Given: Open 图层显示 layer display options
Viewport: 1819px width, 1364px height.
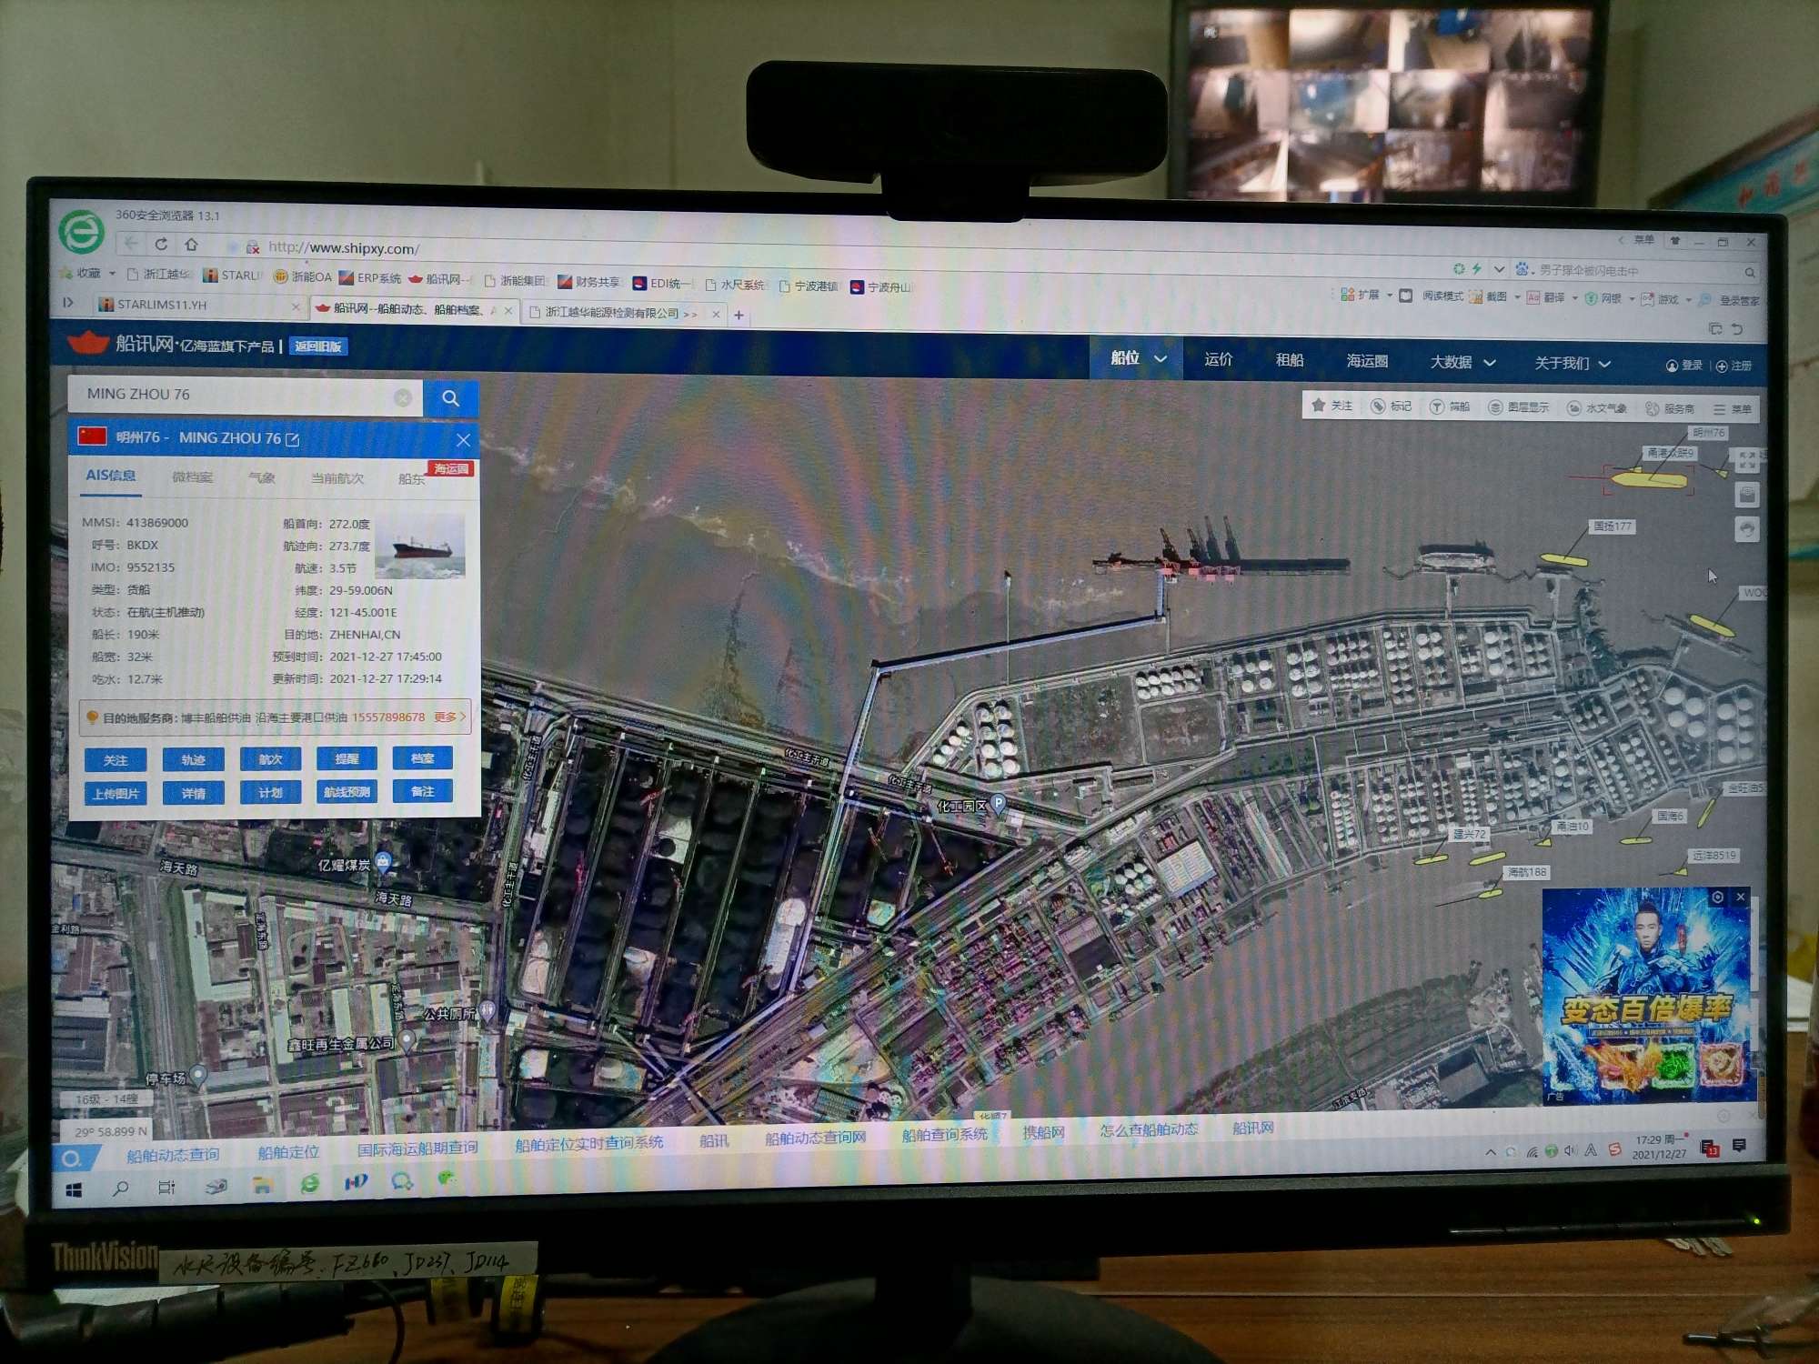Looking at the screenshot, I should (x=1518, y=407).
